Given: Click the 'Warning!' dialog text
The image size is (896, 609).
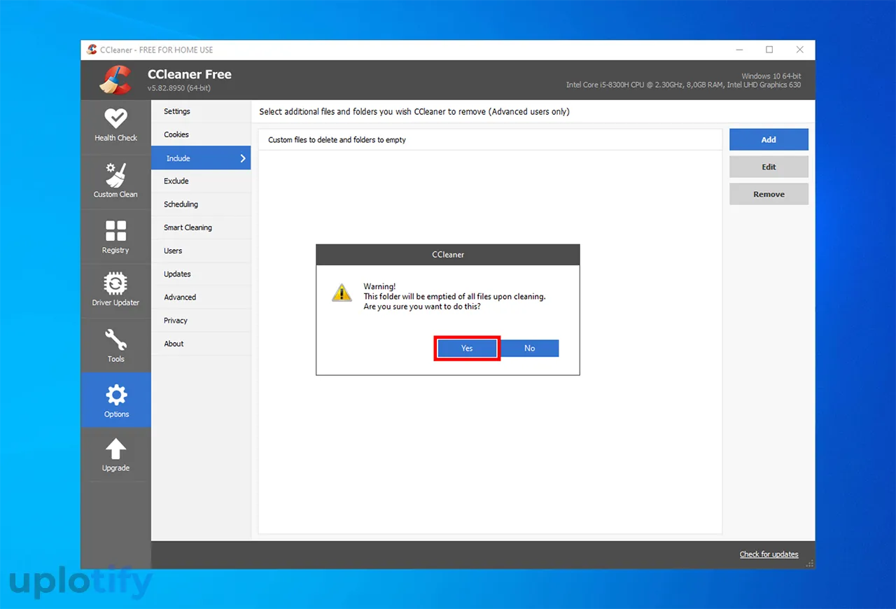Looking at the screenshot, I should (x=379, y=286).
